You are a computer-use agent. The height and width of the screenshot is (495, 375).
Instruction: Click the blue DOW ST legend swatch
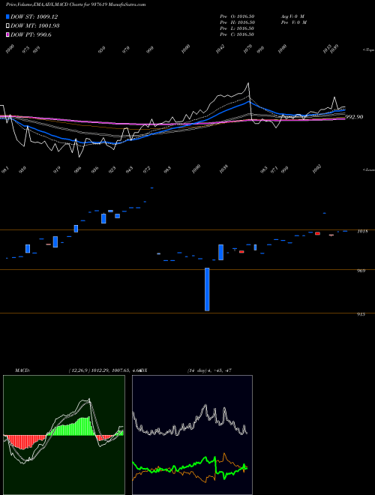tap(7, 16)
